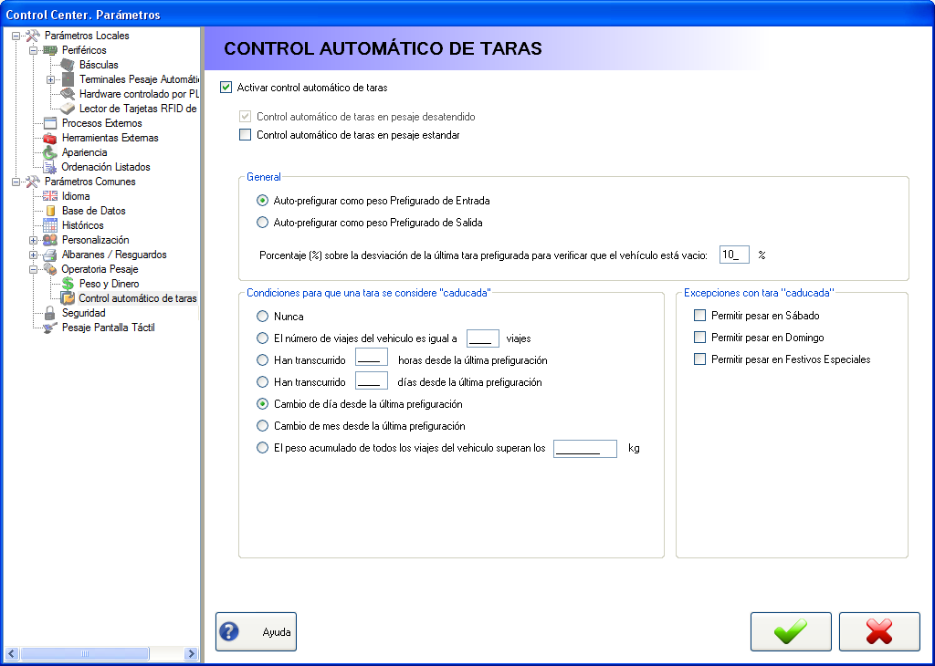Open Seguridad settings in tree
935x666 pixels.
(83, 313)
